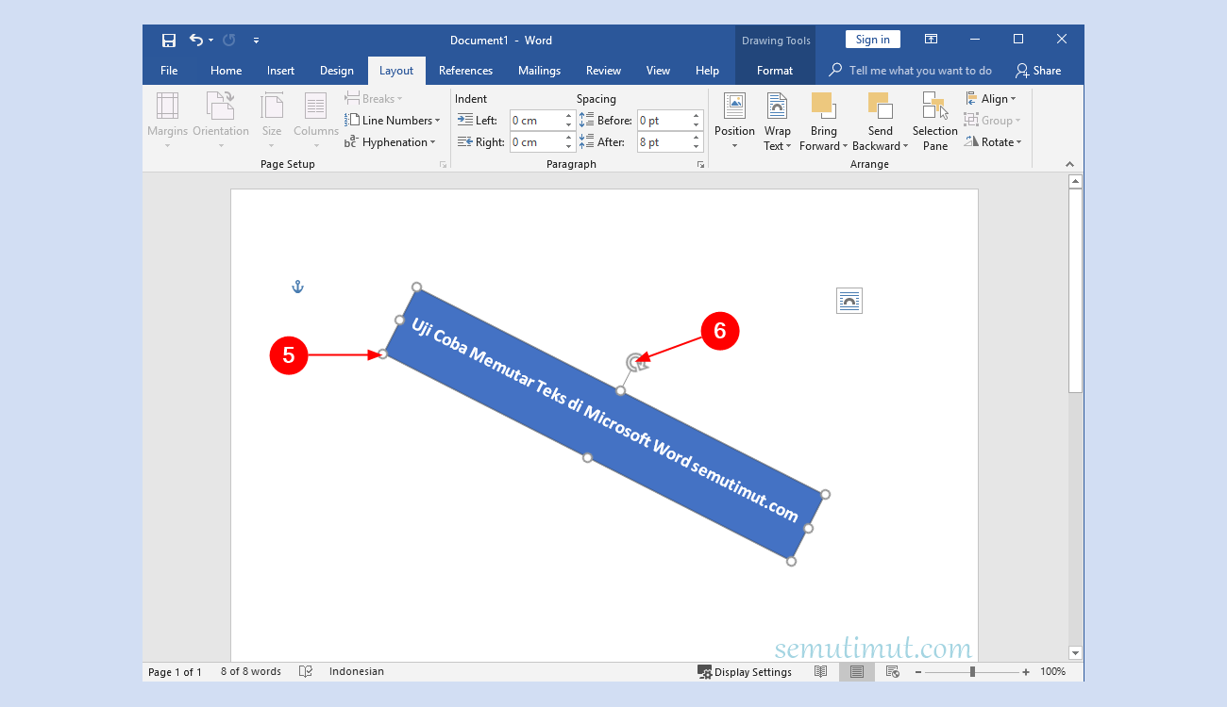Open the Align dropdown
This screenshot has width=1227, height=707.
[990, 99]
